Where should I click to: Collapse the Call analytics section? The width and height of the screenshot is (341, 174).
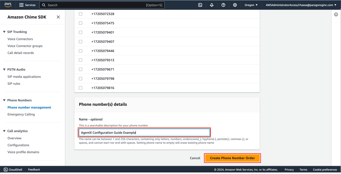coord(4,131)
